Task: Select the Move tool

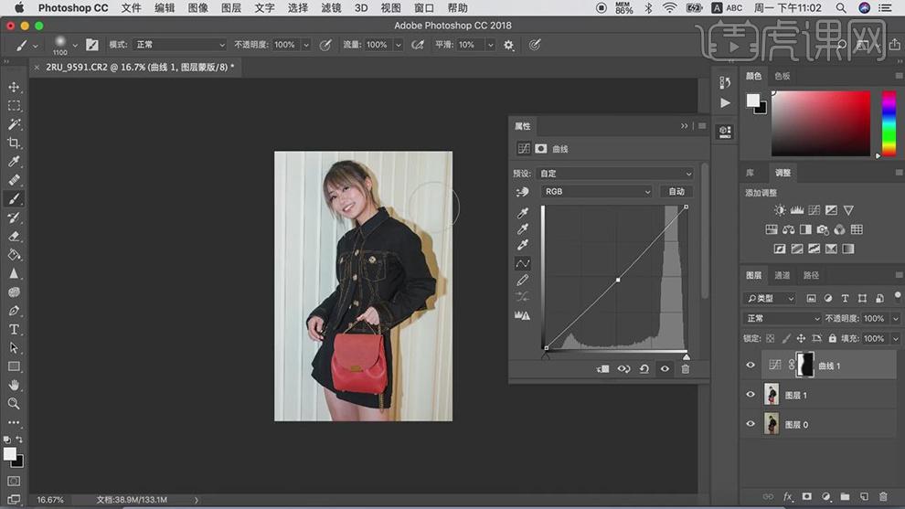Action: tap(14, 87)
